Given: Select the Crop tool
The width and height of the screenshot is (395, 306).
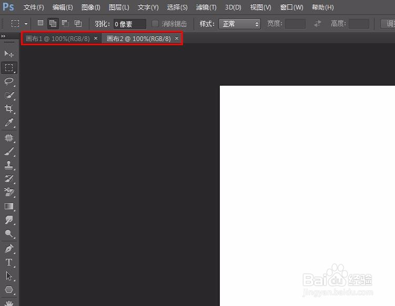Looking at the screenshot, I should 9,108.
